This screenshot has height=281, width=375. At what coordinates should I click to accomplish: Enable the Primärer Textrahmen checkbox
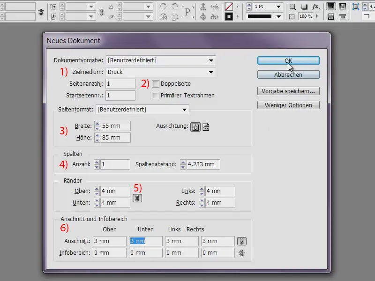pos(156,96)
